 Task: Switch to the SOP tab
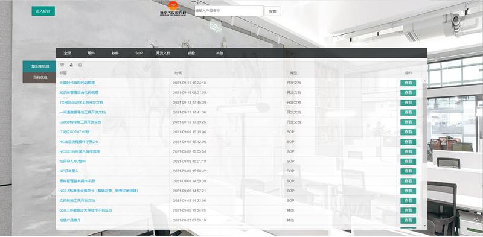[x=139, y=53]
